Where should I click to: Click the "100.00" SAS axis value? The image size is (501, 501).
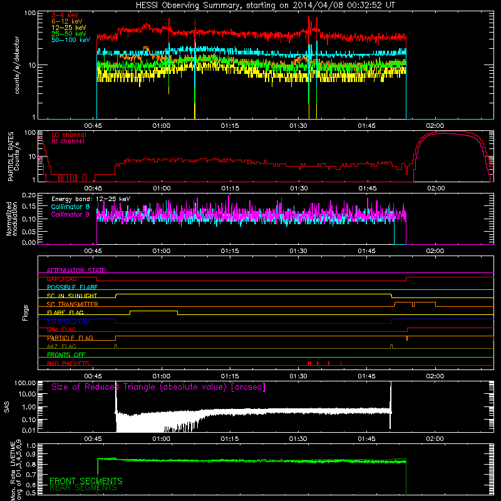25,383
